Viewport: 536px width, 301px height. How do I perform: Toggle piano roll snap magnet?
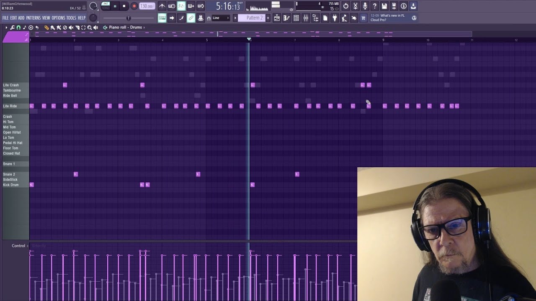pyautogui.click(x=18, y=28)
